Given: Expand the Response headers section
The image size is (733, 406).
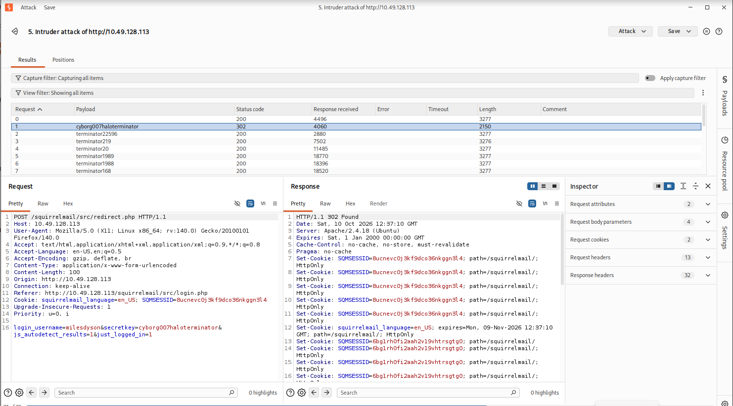Looking at the screenshot, I should 641,275.
